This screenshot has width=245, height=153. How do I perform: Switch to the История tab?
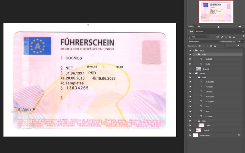200,31
